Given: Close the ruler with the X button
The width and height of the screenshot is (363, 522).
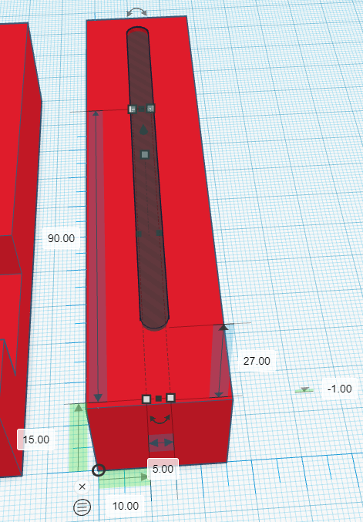Looking at the screenshot, I should [82, 487].
